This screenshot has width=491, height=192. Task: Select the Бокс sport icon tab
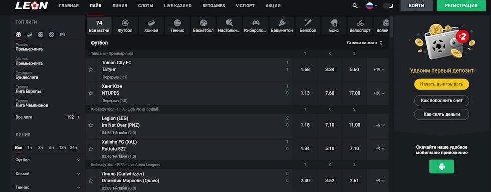(334, 26)
